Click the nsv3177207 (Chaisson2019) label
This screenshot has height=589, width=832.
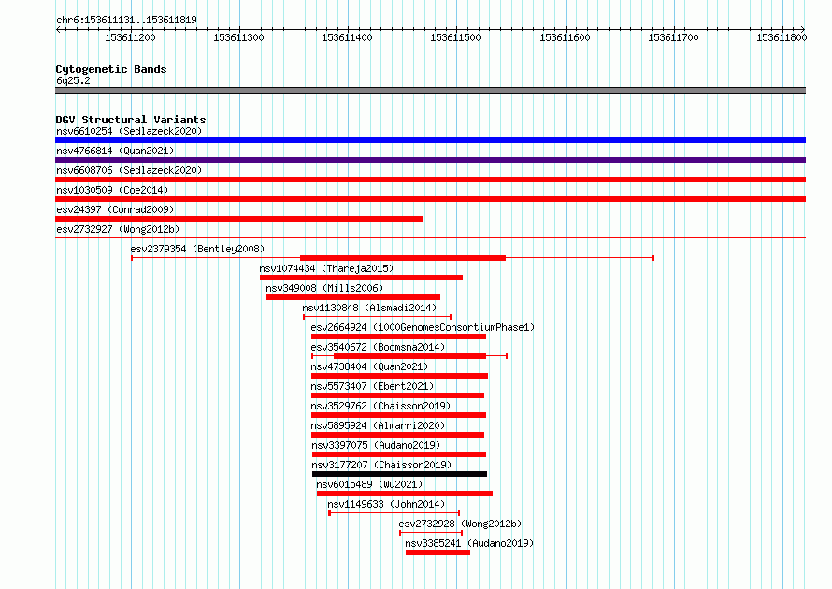click(381, 465)
